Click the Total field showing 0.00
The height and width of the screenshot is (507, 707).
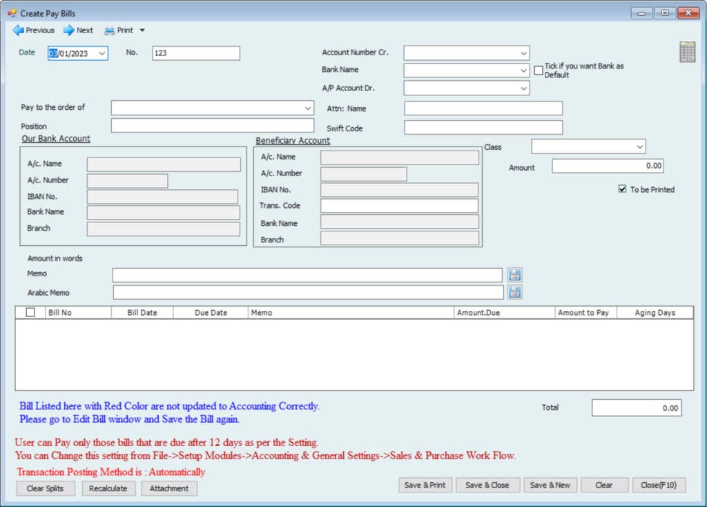coord(636,408)
